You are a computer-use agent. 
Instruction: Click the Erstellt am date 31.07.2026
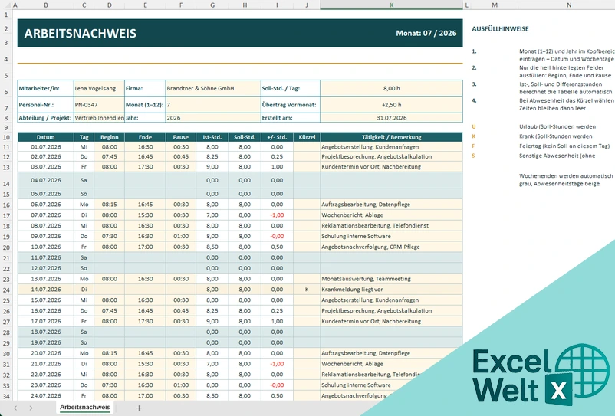click(391, 118)
